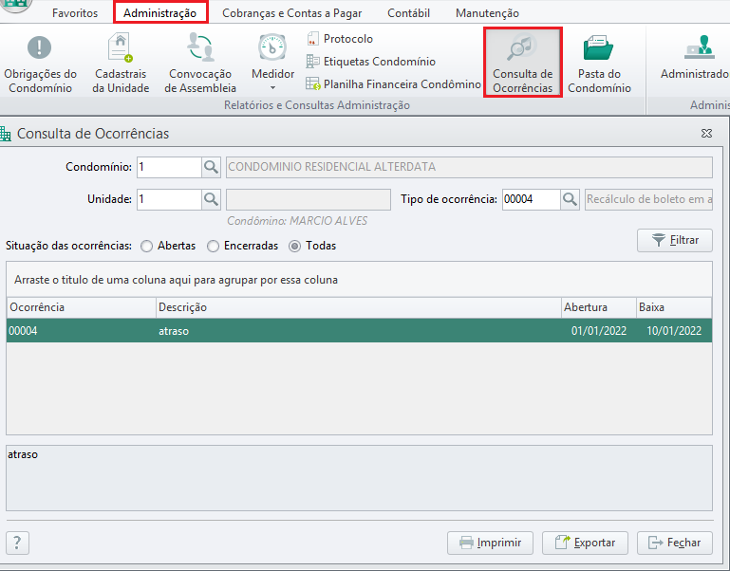Close the Consulta de Ocorrências panel
730x571 pixels.
pos(706,134)
